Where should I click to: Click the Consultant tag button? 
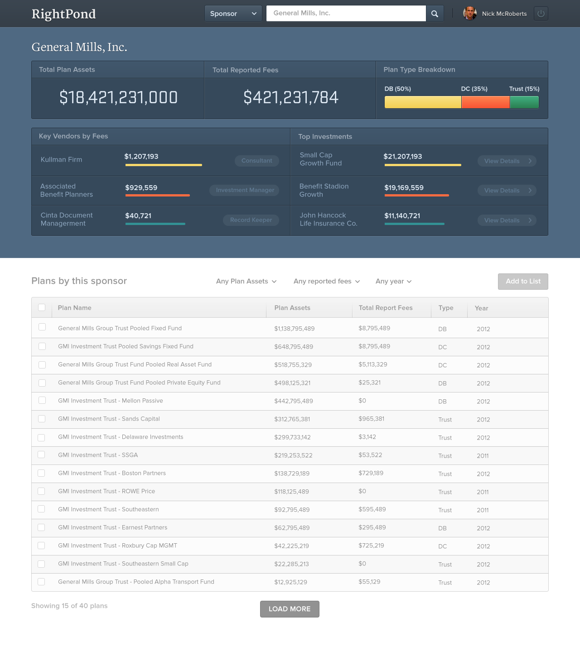click(257, 161)
